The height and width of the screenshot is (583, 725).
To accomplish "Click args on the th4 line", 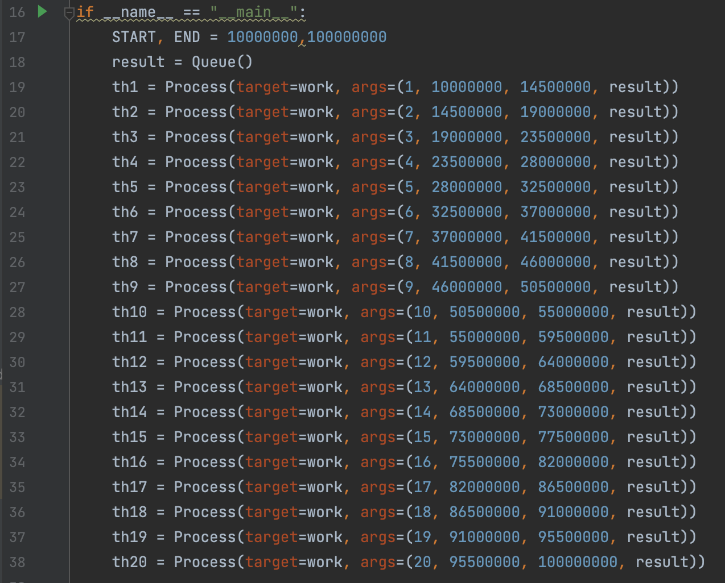I will 369,163.
